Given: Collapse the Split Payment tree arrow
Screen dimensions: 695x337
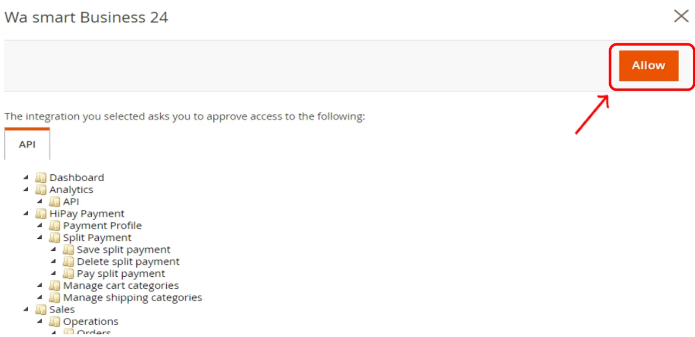Looking at the screenshot, I should [x=40, y=238].
